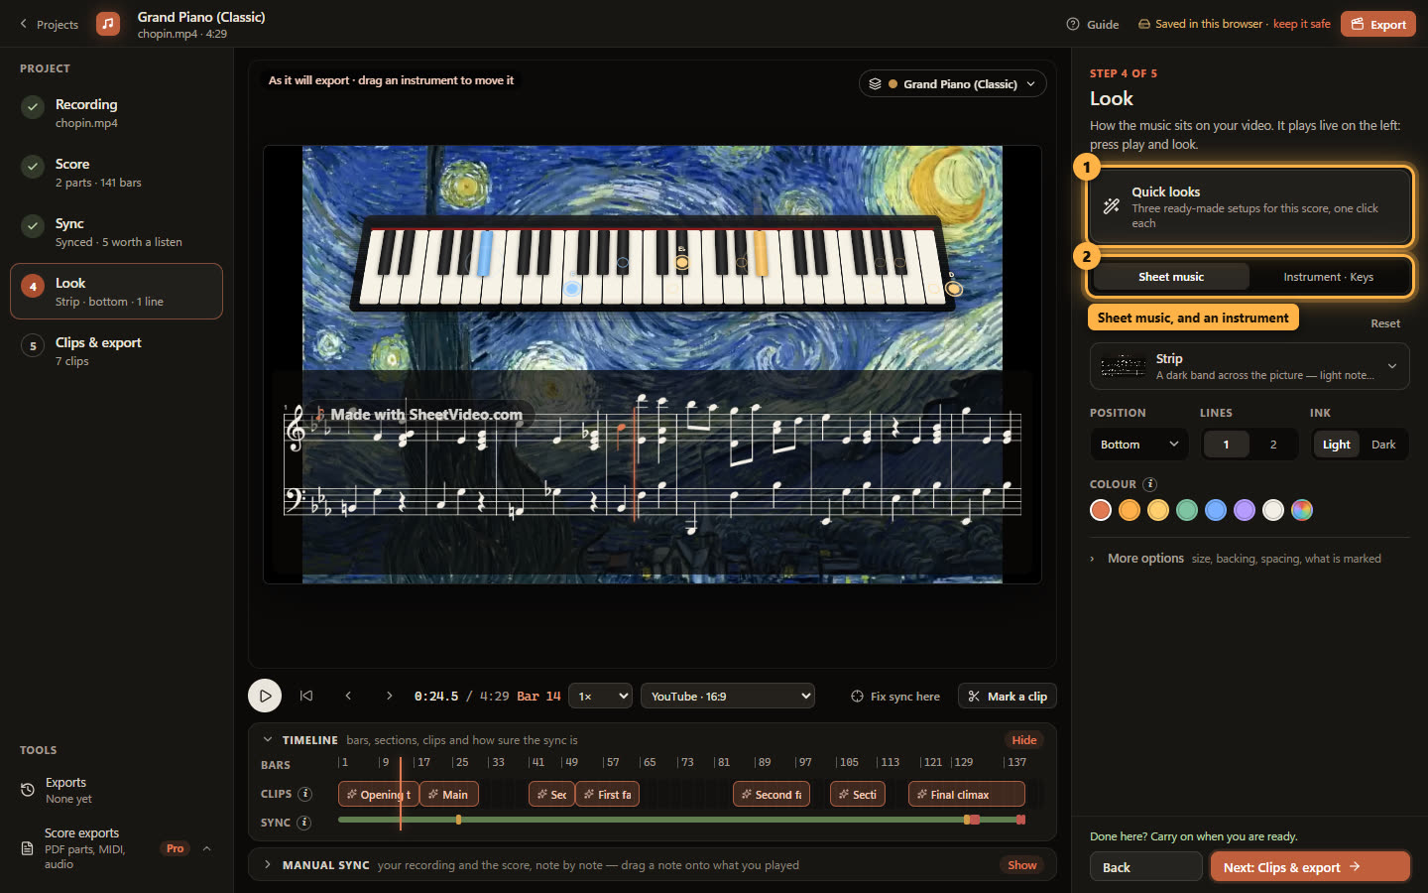Select the Look step

(116, 292)
